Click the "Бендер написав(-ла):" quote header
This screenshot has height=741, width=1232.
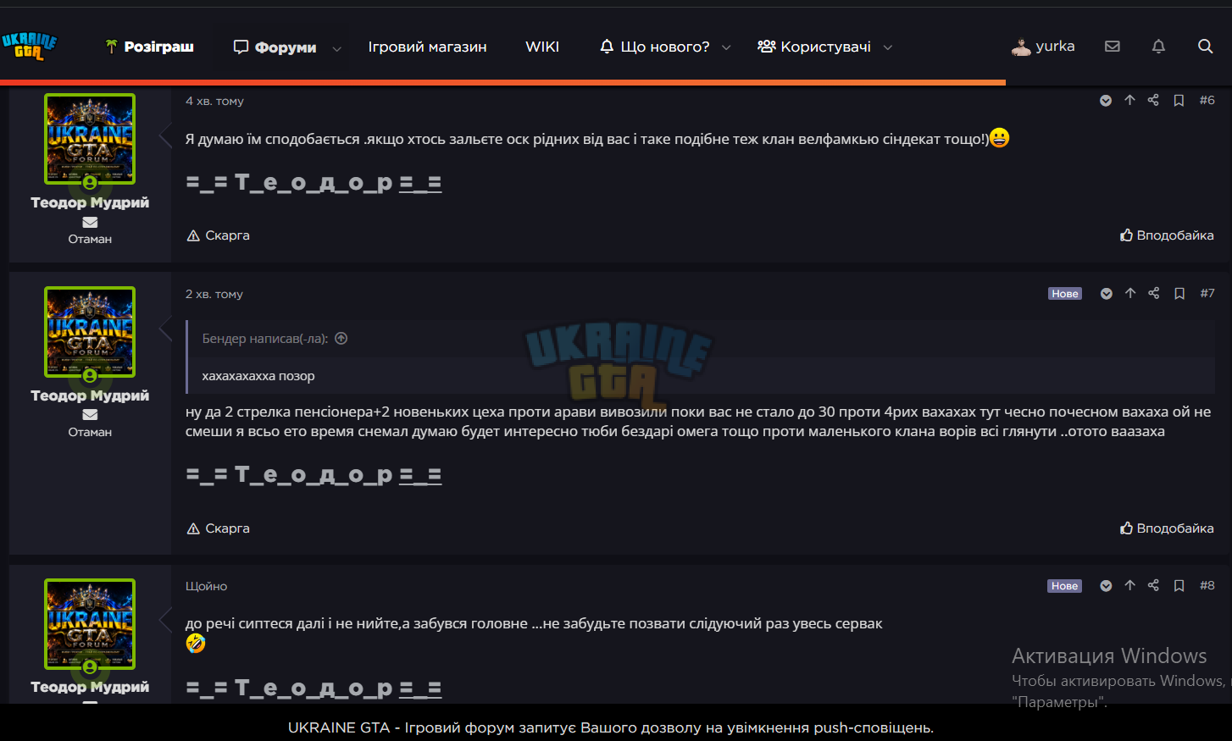point(265,339)
